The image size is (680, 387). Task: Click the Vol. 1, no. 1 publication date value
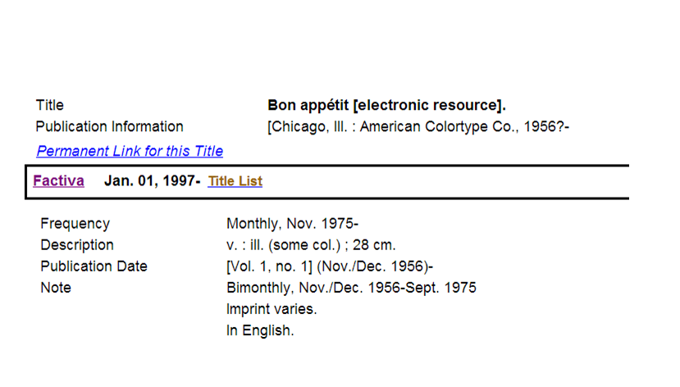330,266
